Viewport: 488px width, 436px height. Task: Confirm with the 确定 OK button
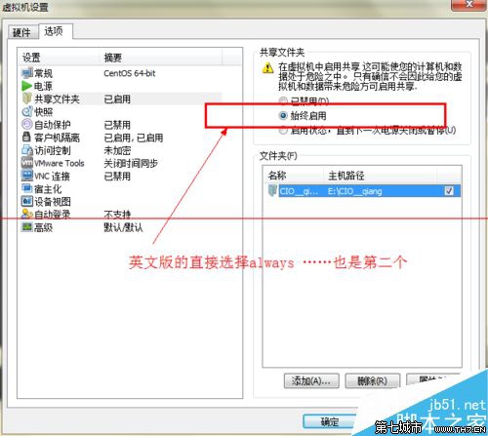[330, 422]
